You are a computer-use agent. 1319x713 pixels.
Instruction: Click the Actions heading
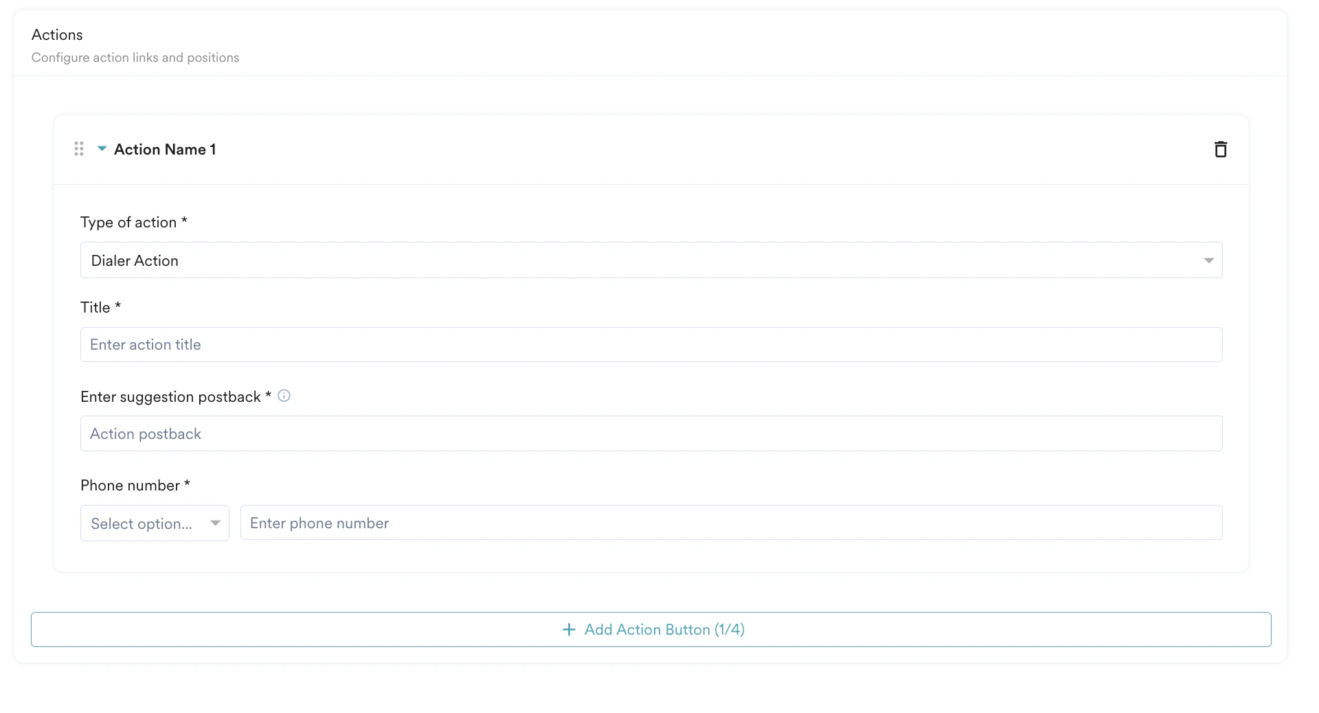click(57, 34)
